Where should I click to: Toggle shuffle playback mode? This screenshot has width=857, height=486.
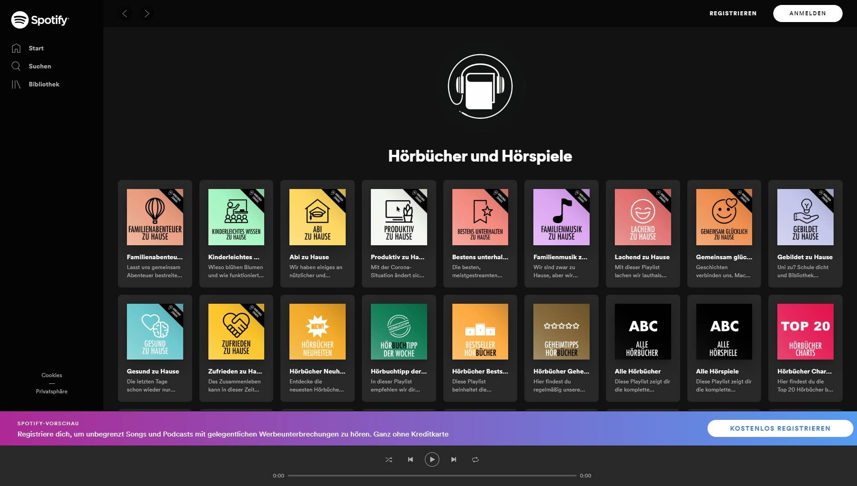(388, 459)
